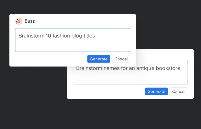
Task: Focus the fashion blog titles prompt field
Action: 73,40
